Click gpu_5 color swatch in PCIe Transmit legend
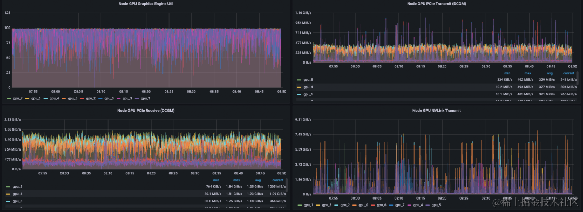The image size is (583, 212). tap(299, 80)
